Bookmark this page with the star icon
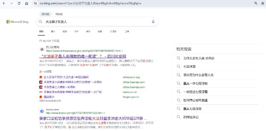 coord(263,3)
